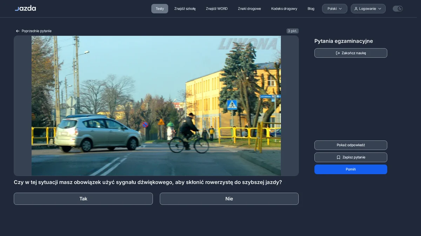Image resolution: width=421 pixels, height=236 pixels.
Task: Click the Pytania egzaminacyjne heading
Action: tap(343, 41)
